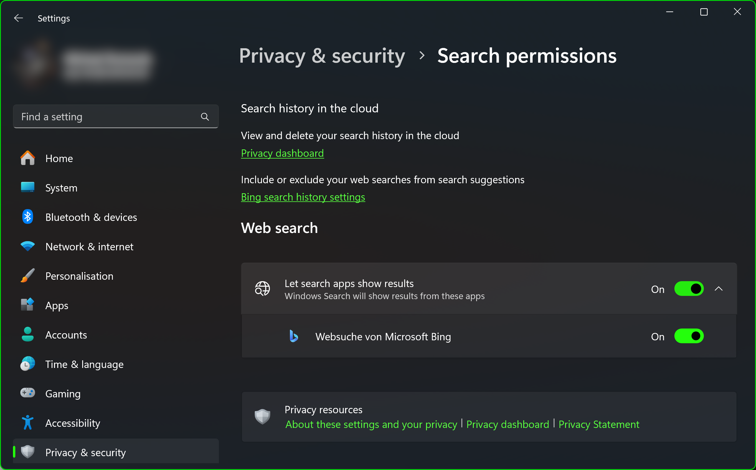Click the Personalisation paintbrush icon

click(28, 276)
